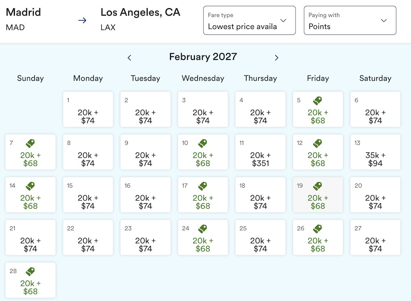Open the Fare type dropdown

point(249,21)
